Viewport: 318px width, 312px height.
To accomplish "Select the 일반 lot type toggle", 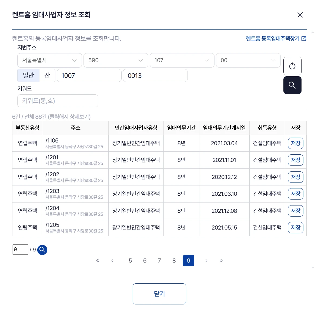I will coord(28,75).
